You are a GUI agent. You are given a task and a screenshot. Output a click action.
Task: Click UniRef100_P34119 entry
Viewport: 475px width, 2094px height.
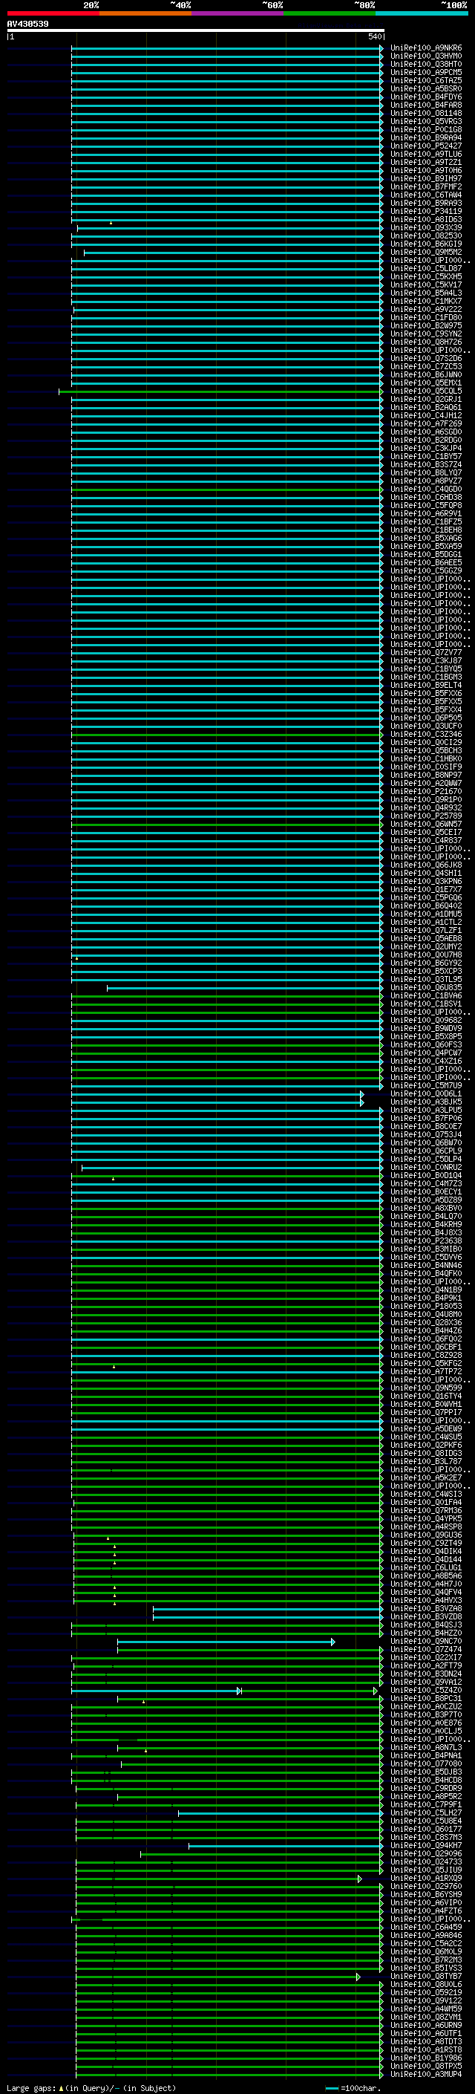pos(426,210)
